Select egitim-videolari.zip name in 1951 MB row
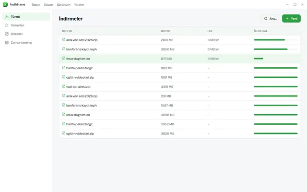 point(80,77)
